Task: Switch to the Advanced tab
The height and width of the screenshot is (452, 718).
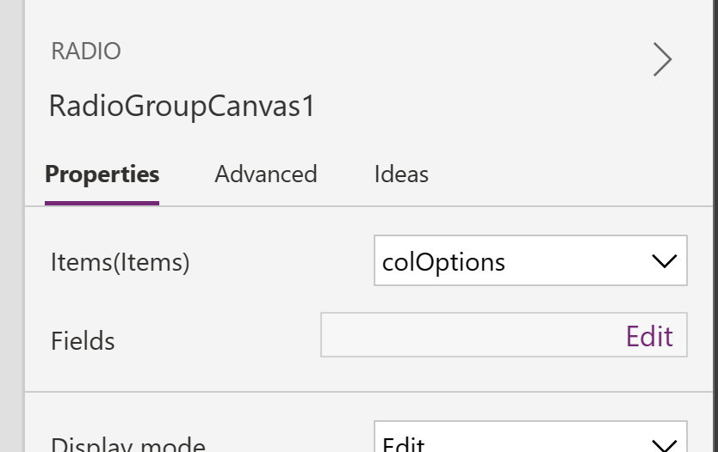Action: (x=265, y=174)
